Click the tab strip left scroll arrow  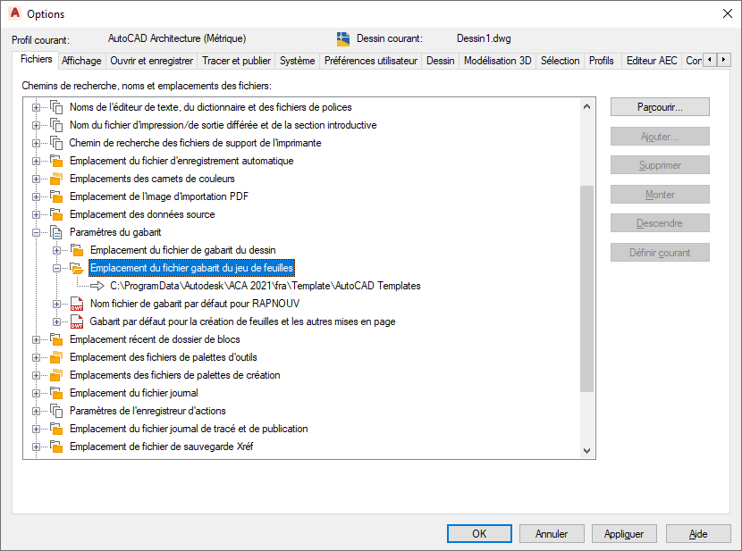pyautogui.click(x=710, y=60)
